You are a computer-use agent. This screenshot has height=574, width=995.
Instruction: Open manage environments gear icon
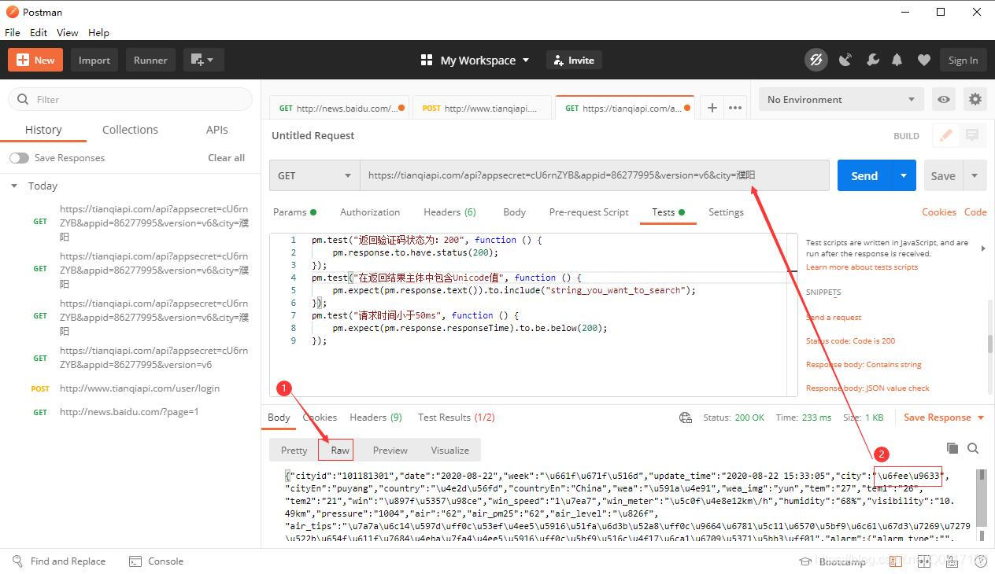(x=975, y=99)
